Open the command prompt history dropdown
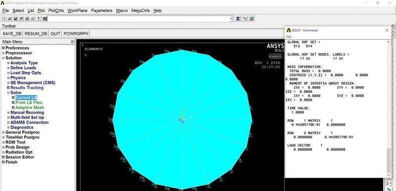 [231, 19]
